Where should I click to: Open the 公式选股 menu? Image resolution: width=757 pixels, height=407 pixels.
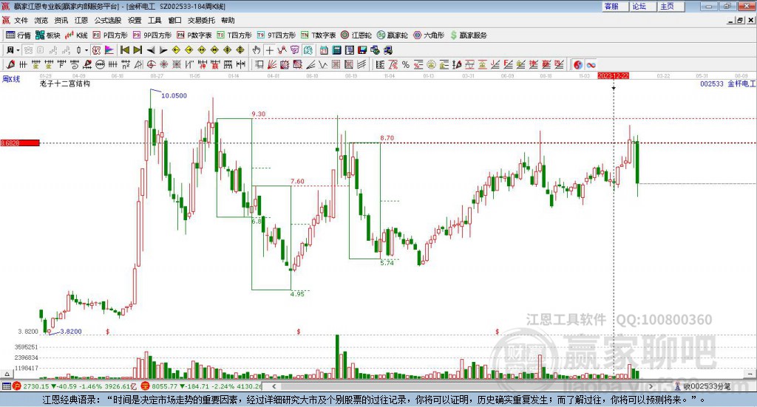[x=108, y=20]
